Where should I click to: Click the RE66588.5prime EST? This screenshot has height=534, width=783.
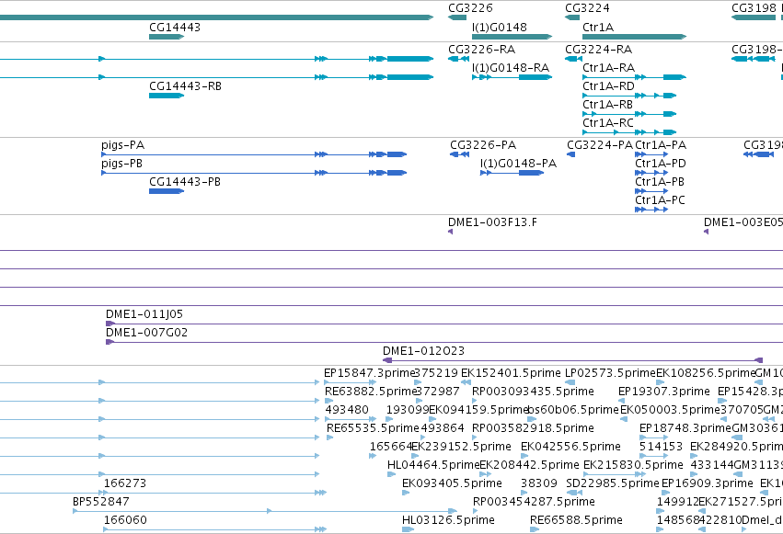click(535, 529)
